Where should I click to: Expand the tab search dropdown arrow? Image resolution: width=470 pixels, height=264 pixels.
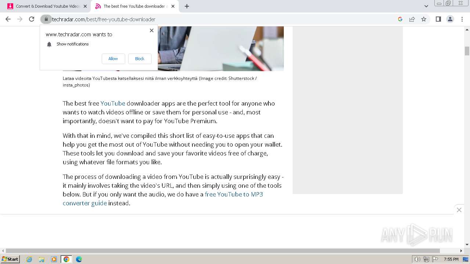[426, 6]
